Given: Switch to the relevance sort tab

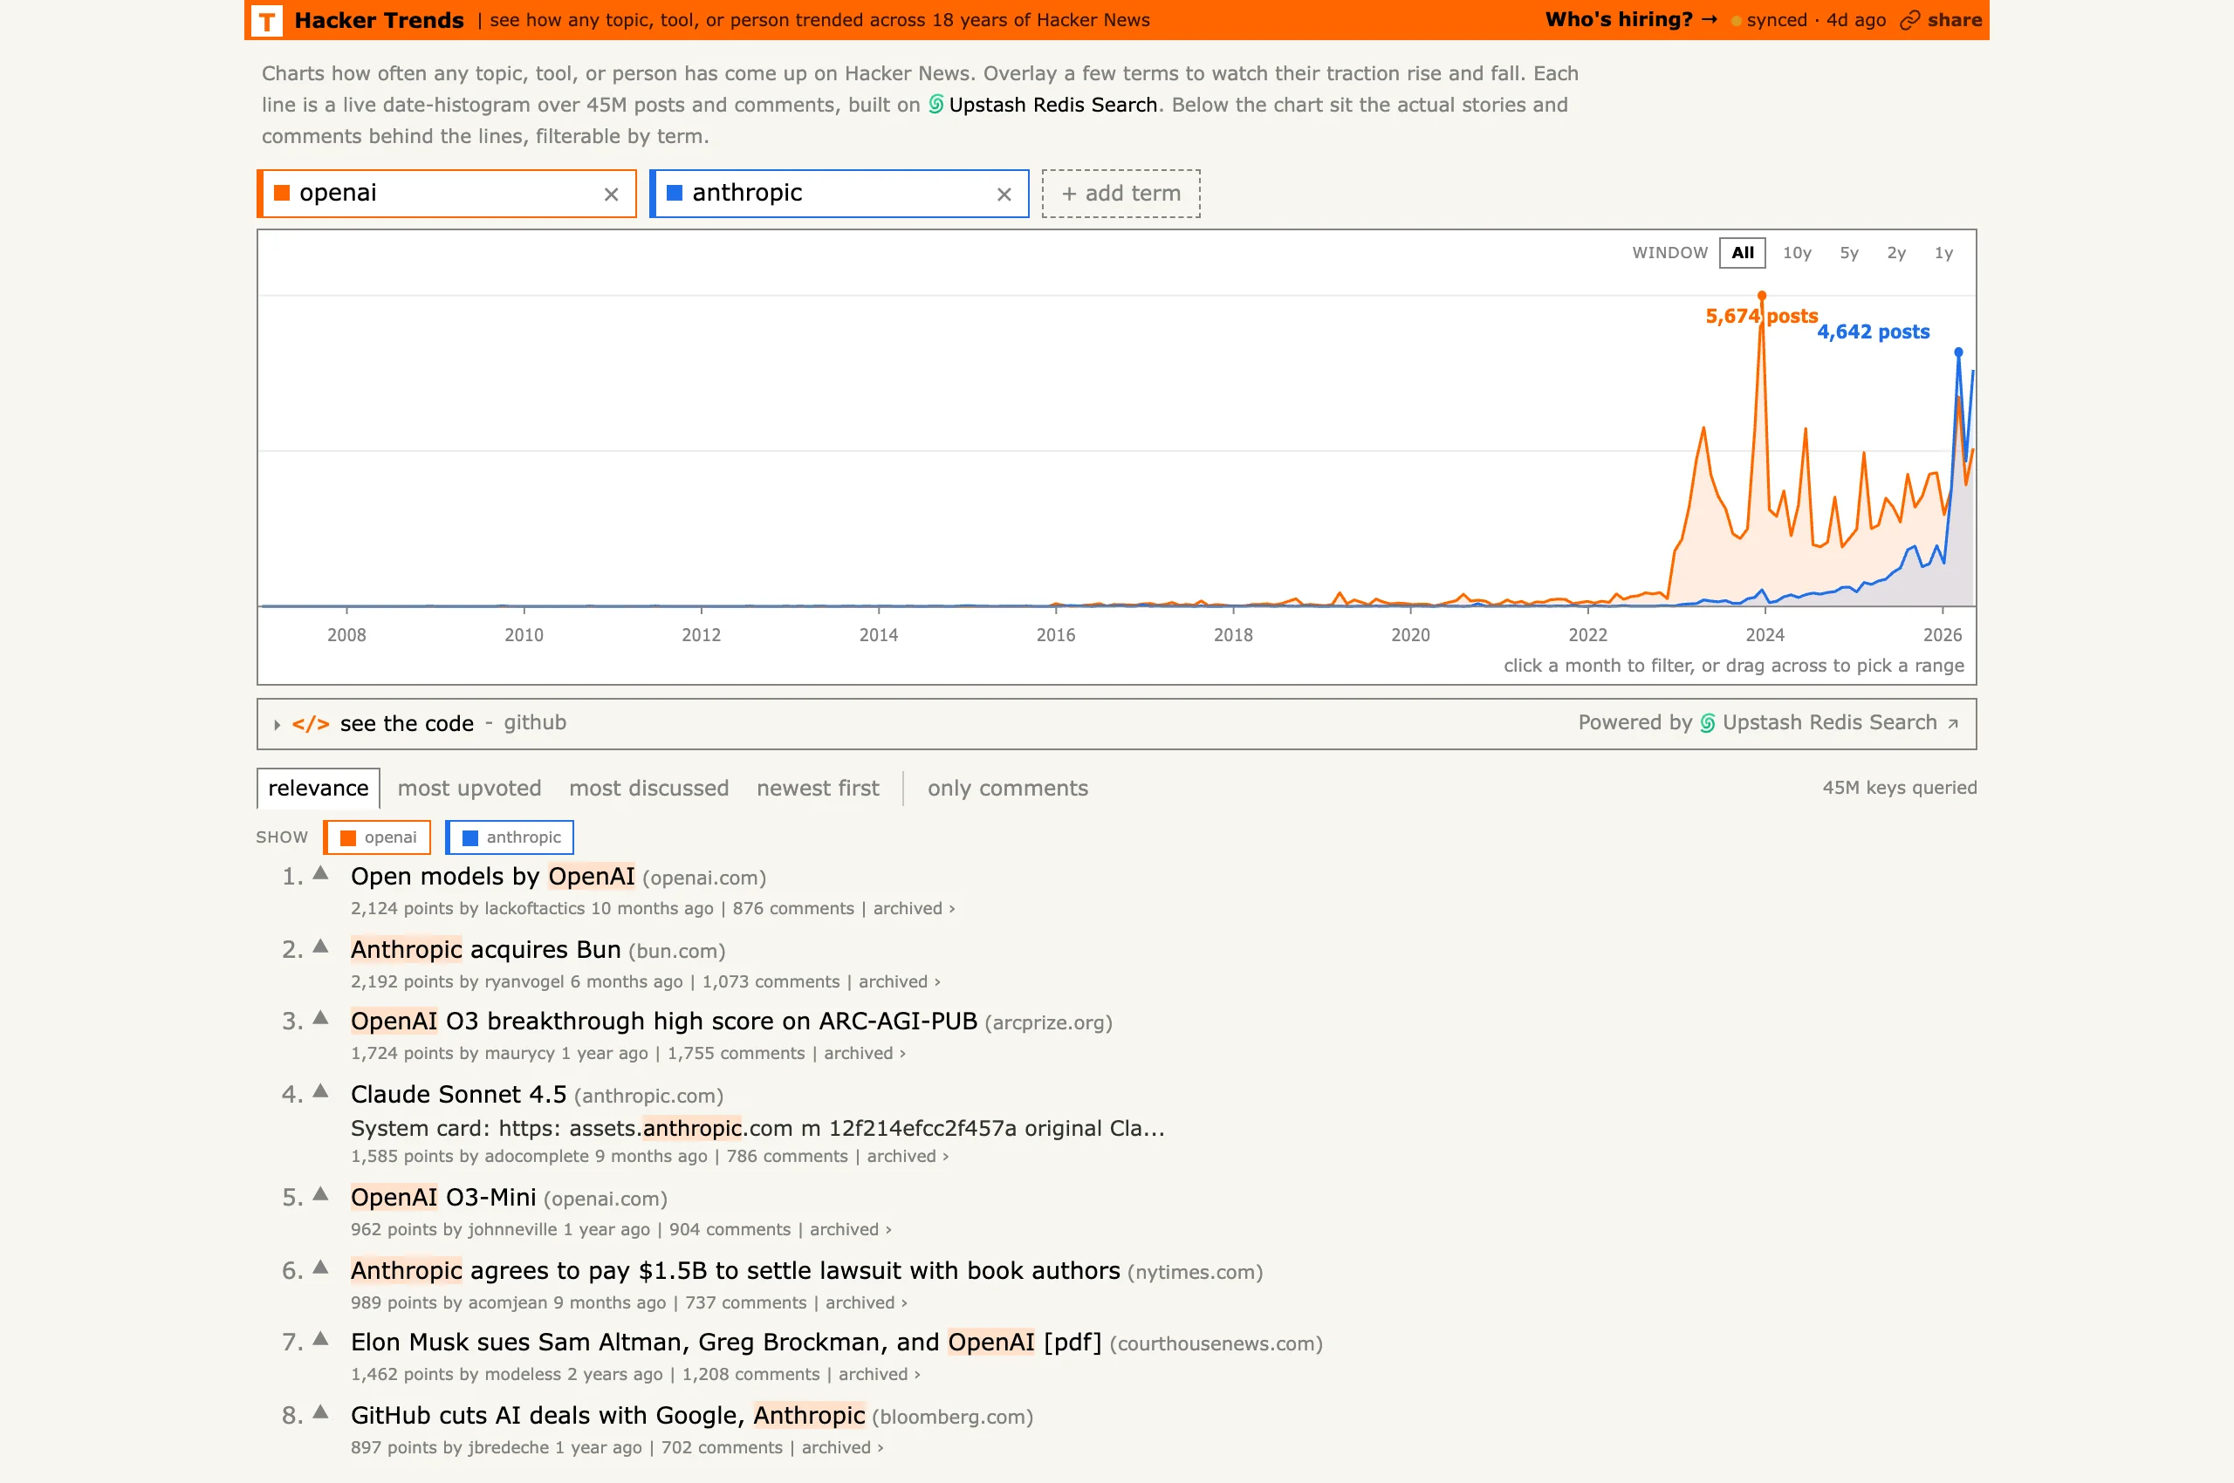Looking at the screenshot, I should click(x=318, y=788).
